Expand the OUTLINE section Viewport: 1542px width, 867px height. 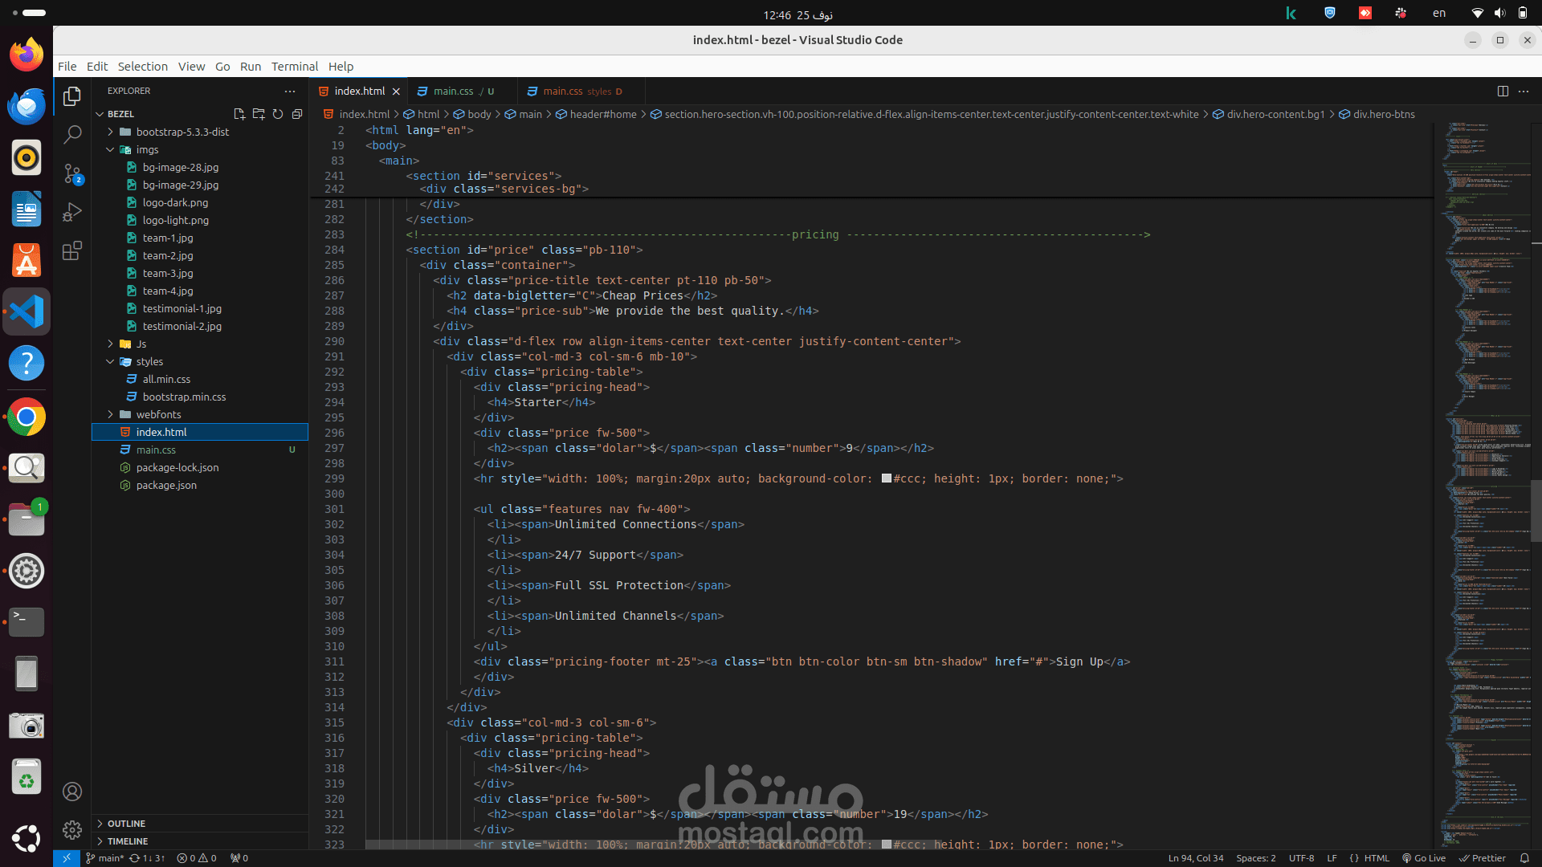pyautogui.click(x=126, y=824)
